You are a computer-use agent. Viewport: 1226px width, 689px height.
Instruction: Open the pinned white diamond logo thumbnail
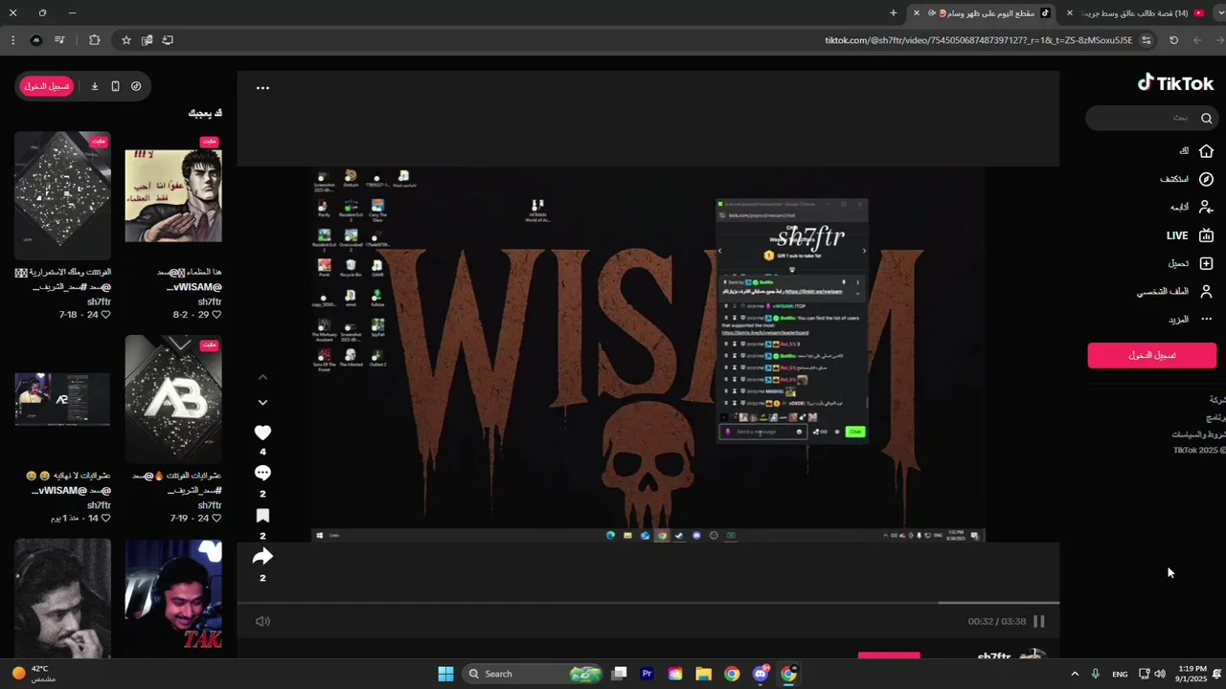coord(62,196)
